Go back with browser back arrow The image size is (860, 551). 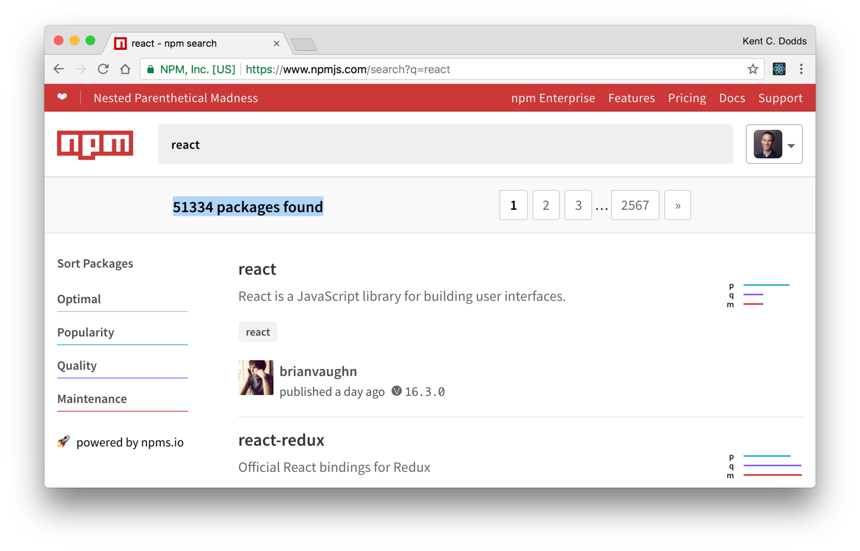[59, 69]
